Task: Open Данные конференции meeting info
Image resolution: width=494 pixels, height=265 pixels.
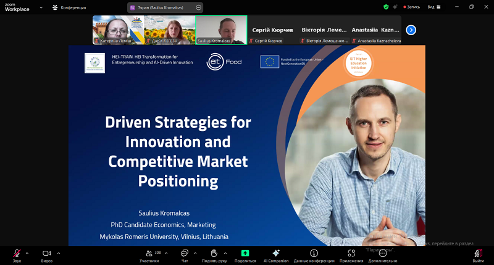Action: [314, 256]
